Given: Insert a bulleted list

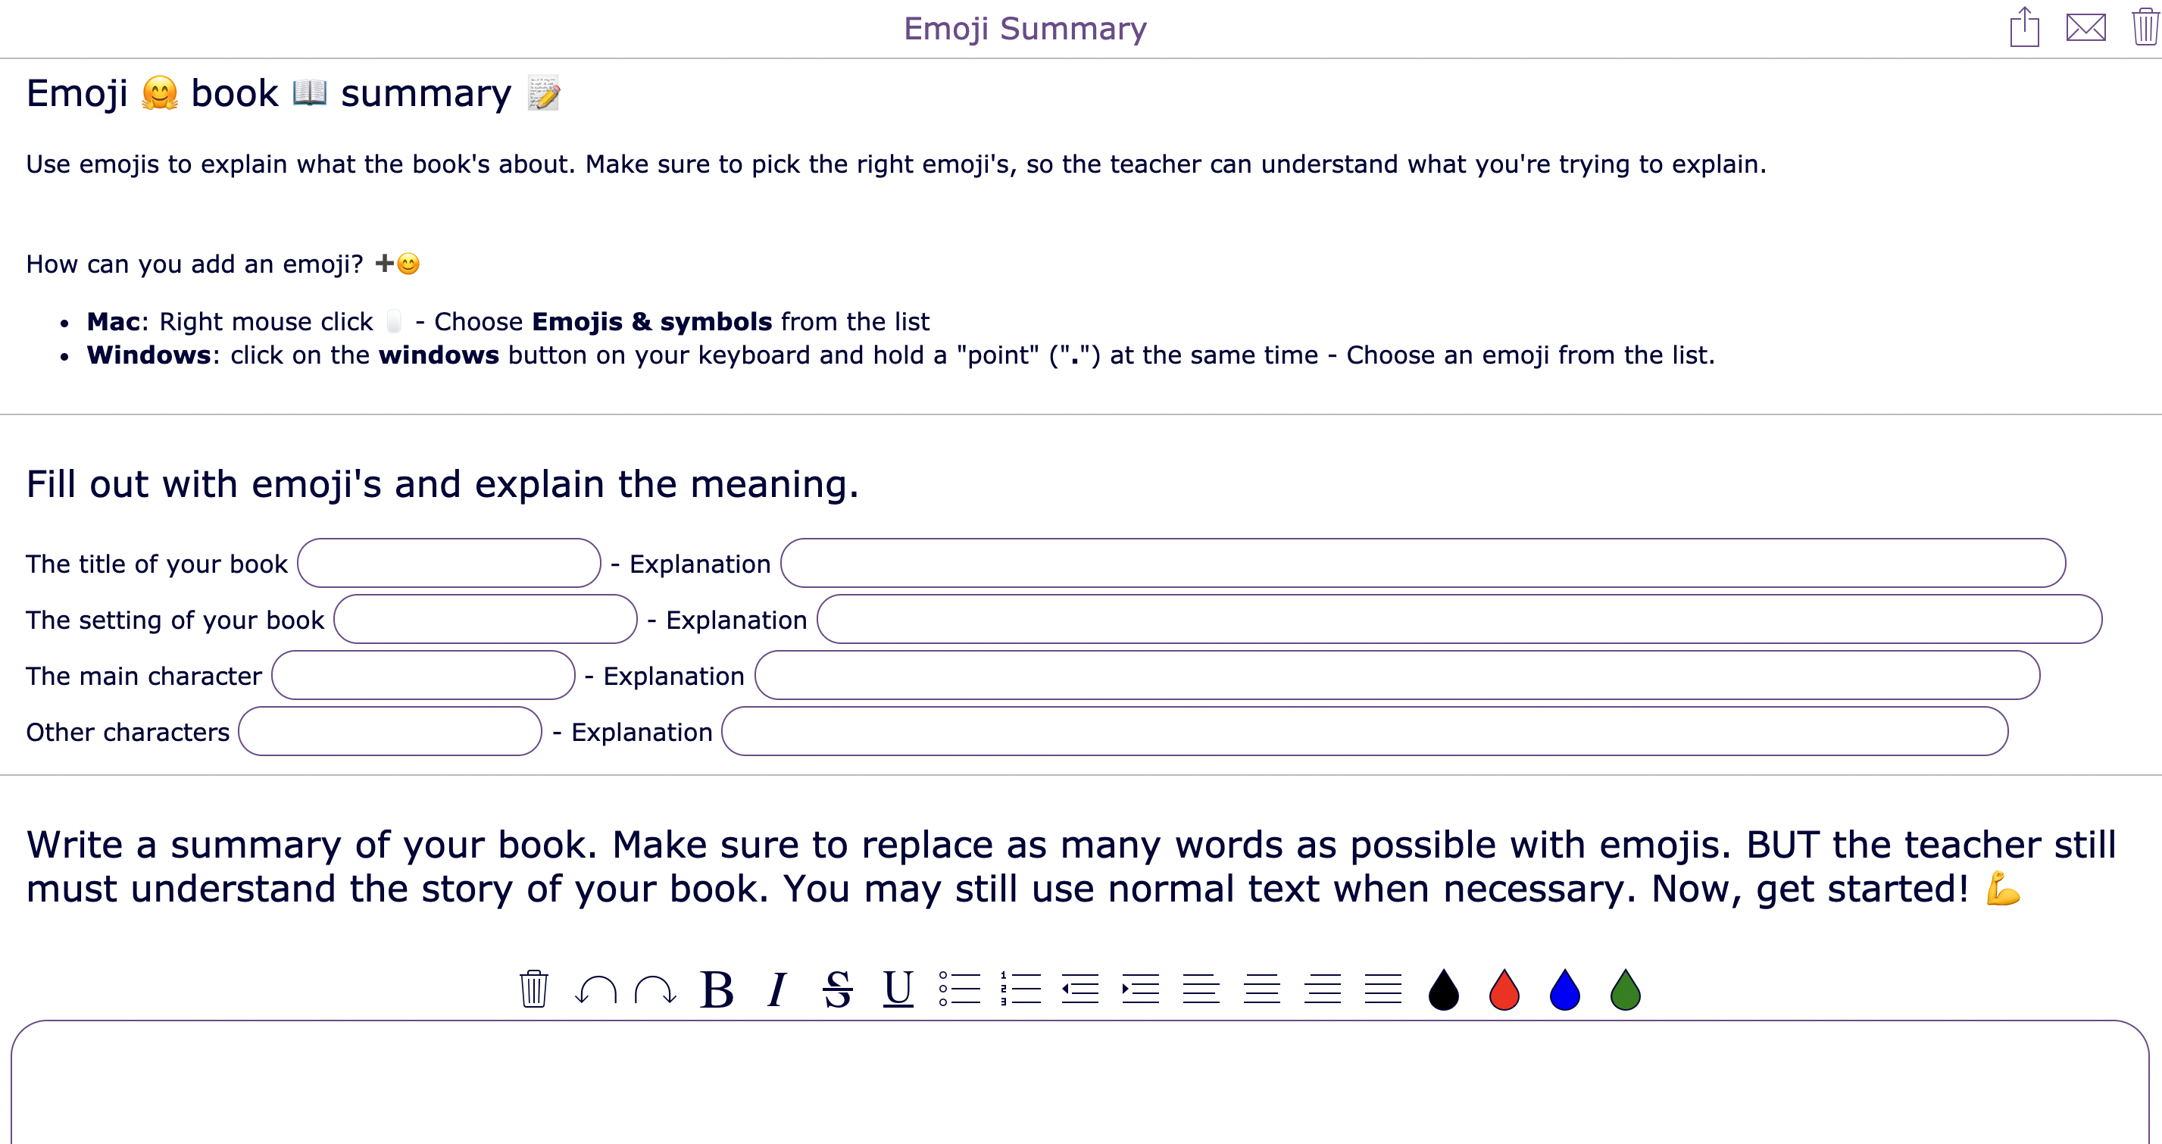Looking at the screenshot, I should 961,989.
